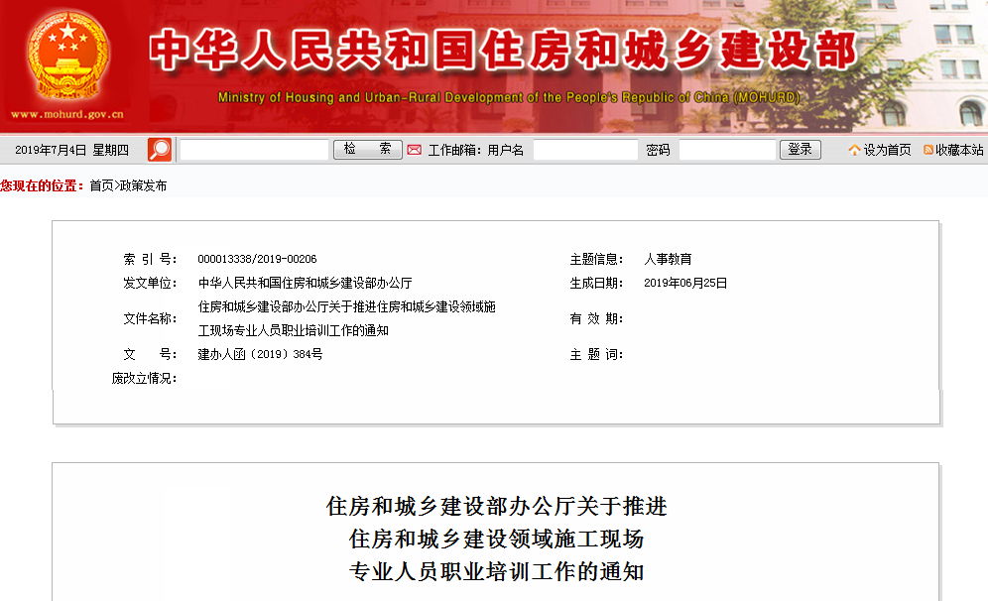Screen dimensions: 988x601
Task: Go to 首页 in the breadcrumb
Action: click(x=101, y=185)
